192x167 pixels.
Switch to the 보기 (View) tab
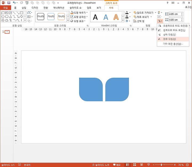point(99,7)
